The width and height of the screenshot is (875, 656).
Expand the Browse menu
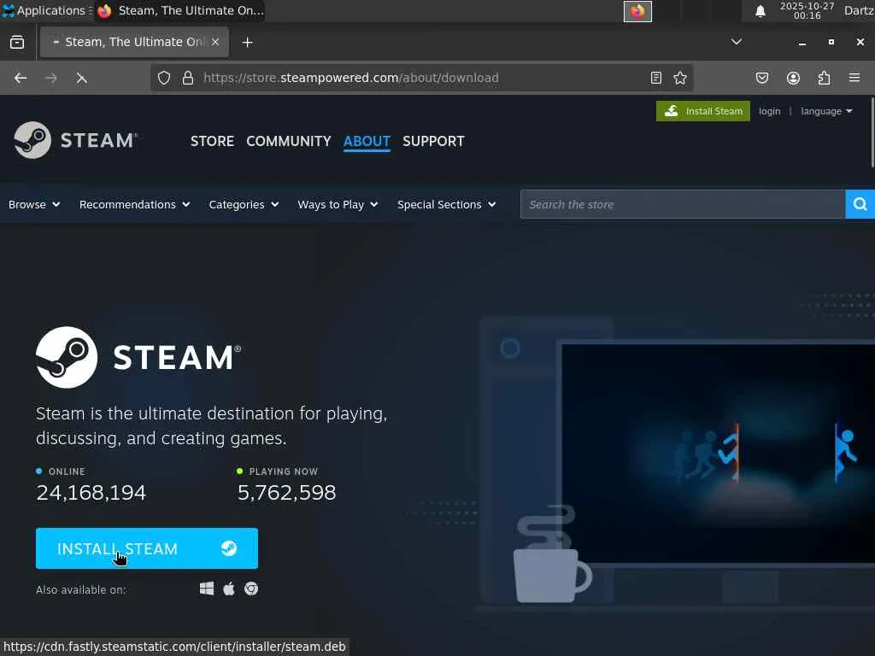34,205
